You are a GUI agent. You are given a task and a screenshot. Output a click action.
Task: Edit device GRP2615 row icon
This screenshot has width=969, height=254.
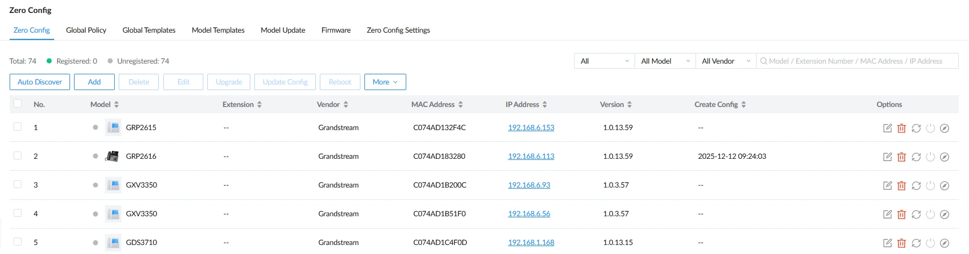click(887, 128)
